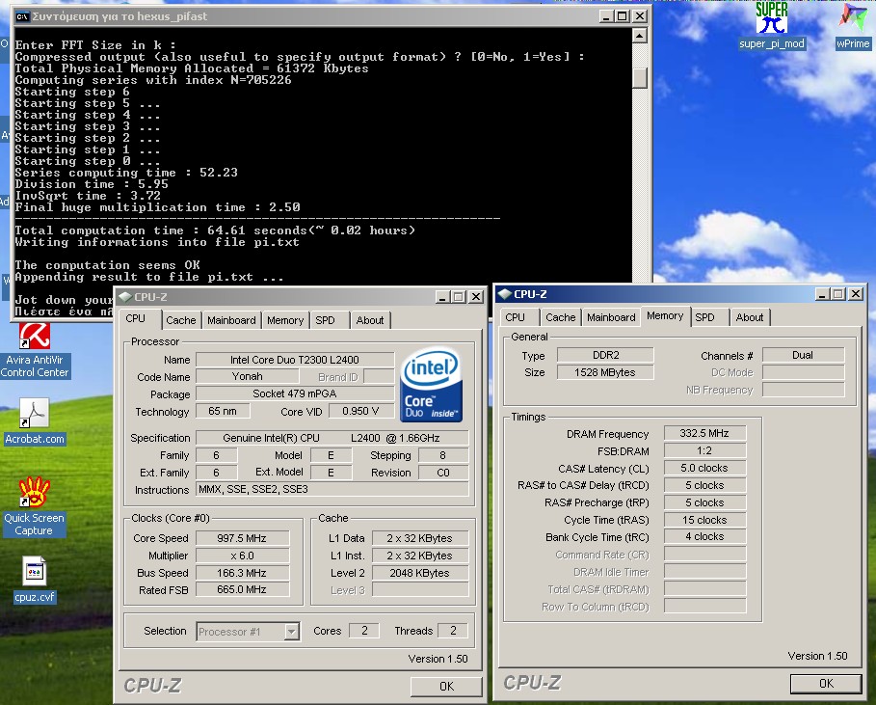The image size is (876, 705).
Task: Open Cache tab in right CPU-Z window
Action: tap(560, 317)
